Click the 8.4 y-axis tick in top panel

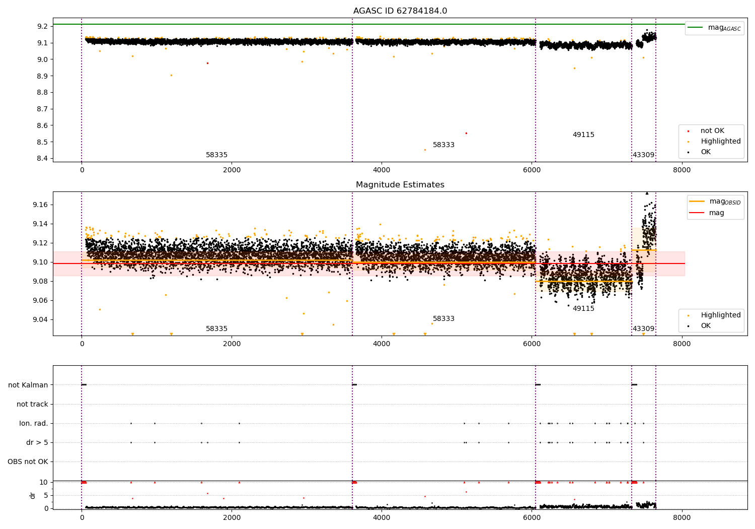[43, 159]
